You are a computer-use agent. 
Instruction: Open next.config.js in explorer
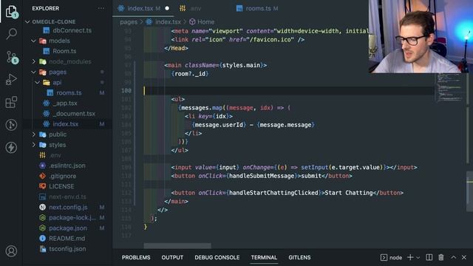(x=67, y=207)
